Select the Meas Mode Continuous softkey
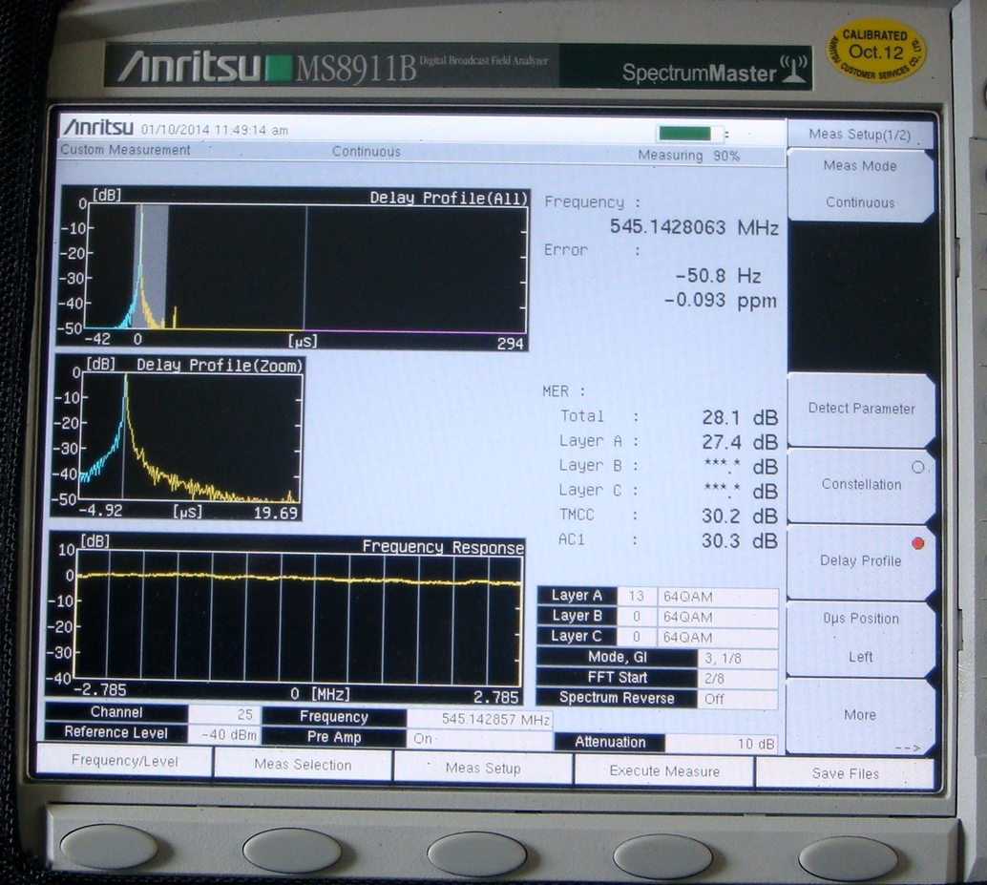This screenshot has height=885, width=987. (x=860, y=184)
